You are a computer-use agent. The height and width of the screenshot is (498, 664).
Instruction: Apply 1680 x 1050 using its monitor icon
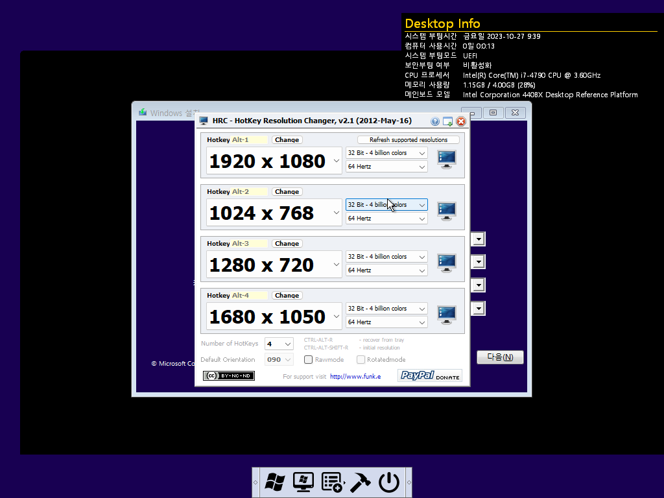coord(446,315)
